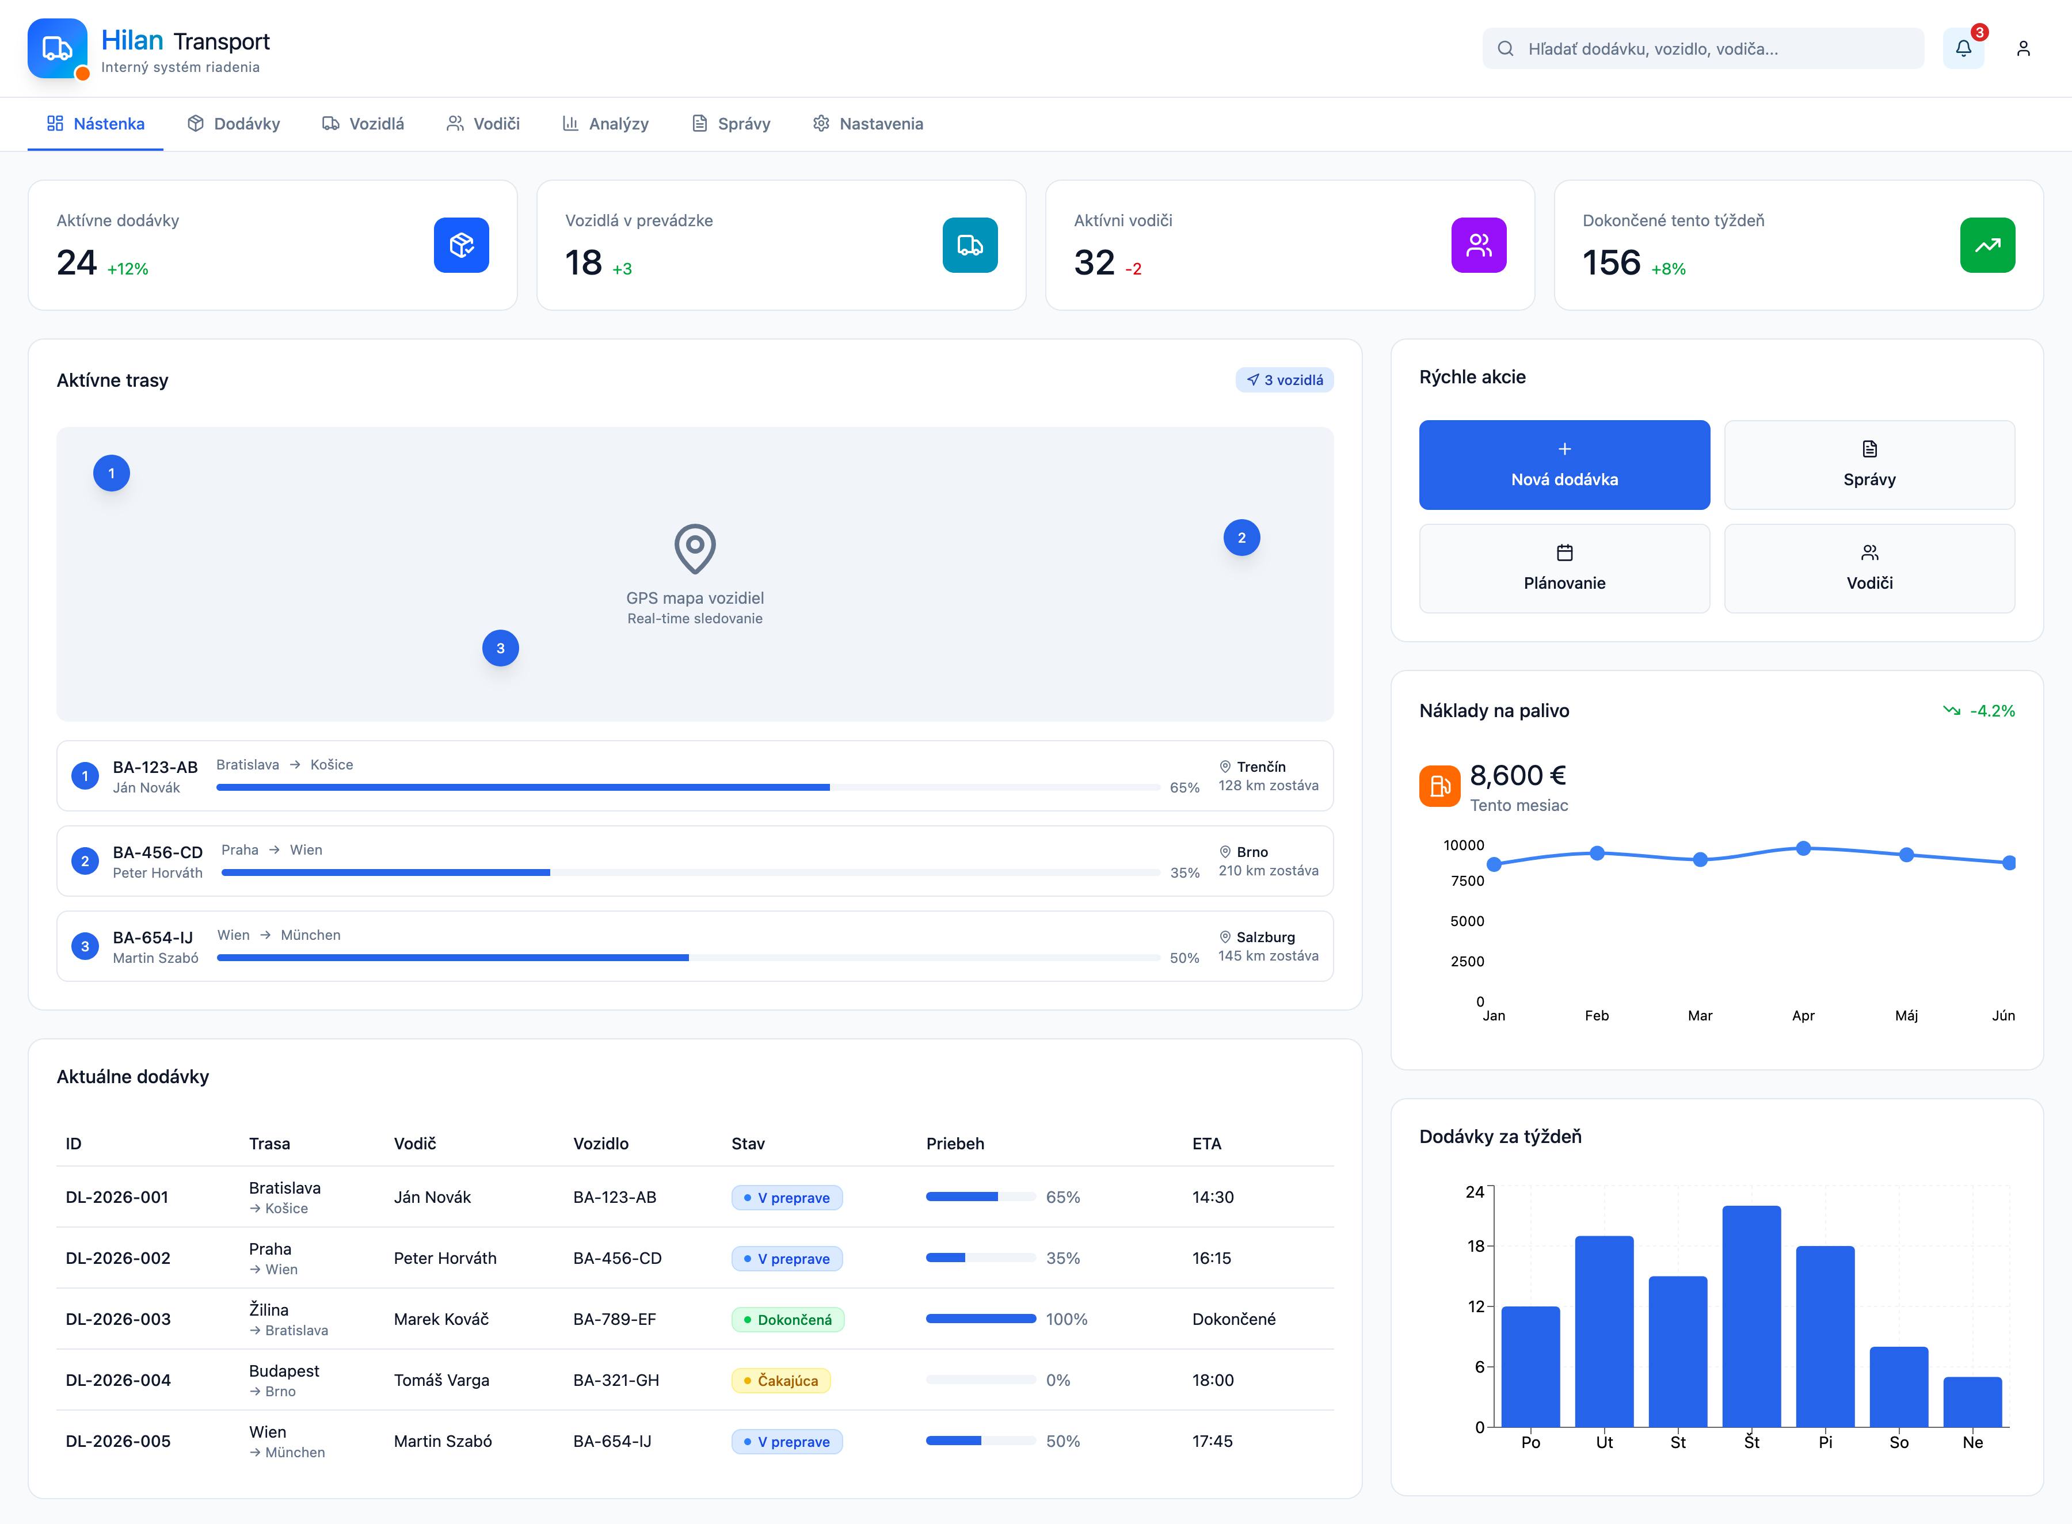Click the purple drivers icon in Aktívni vodiči
Viewport: 2072px width, 1524px height.
click(1478, 245)
